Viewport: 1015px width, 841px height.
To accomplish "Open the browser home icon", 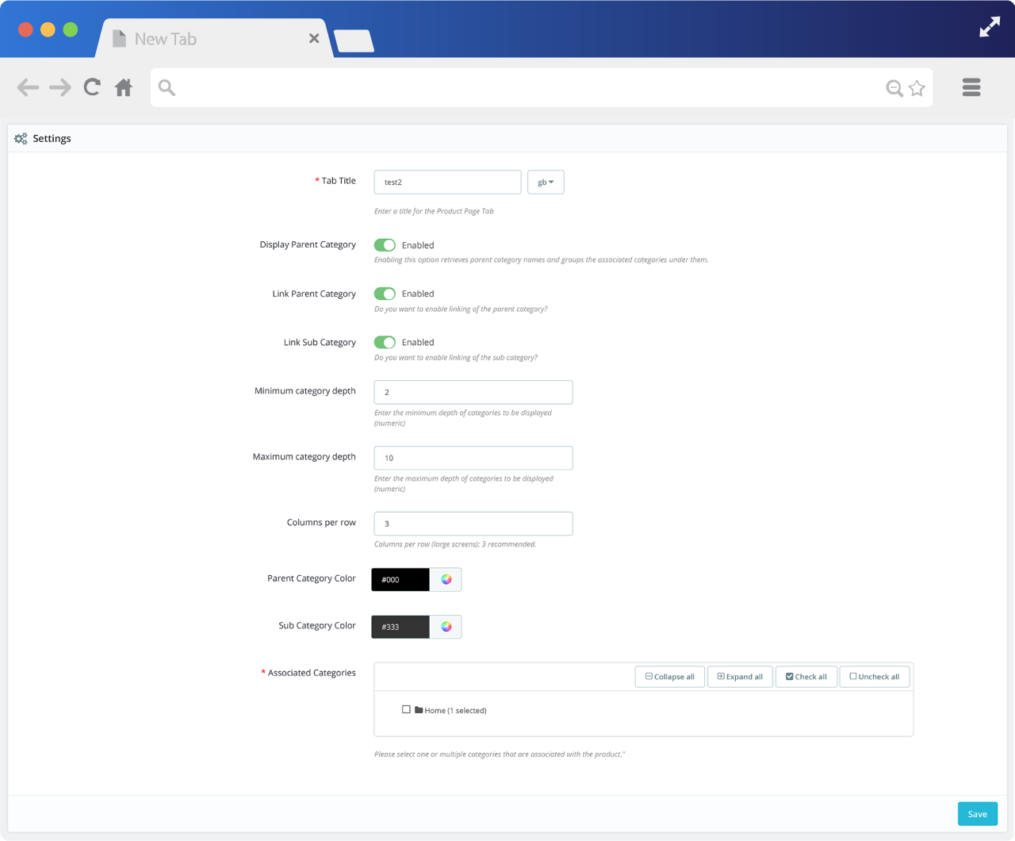I will pyautogui.click(x=123, y=87).
